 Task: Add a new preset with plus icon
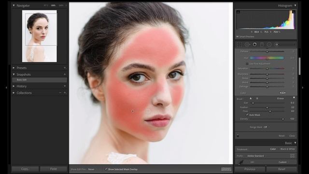pos(65,68)
